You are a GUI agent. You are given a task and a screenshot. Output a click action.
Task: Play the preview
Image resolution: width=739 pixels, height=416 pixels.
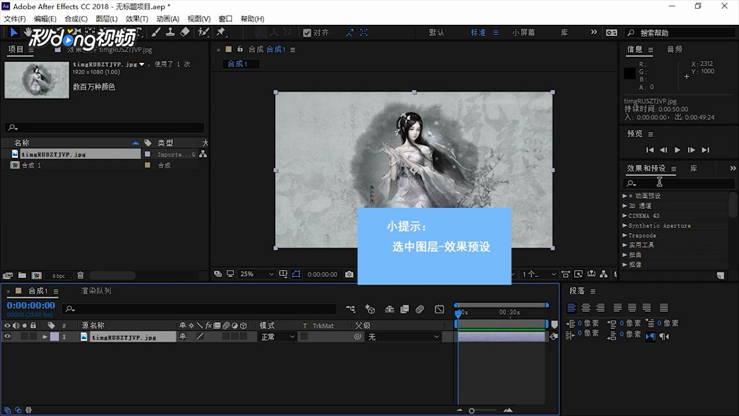[x=677, y=150]
